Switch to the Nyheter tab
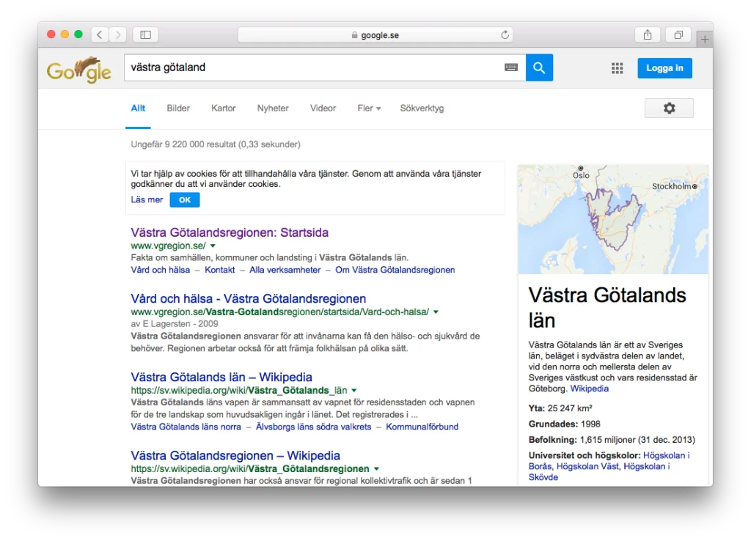 pos(273,108)
